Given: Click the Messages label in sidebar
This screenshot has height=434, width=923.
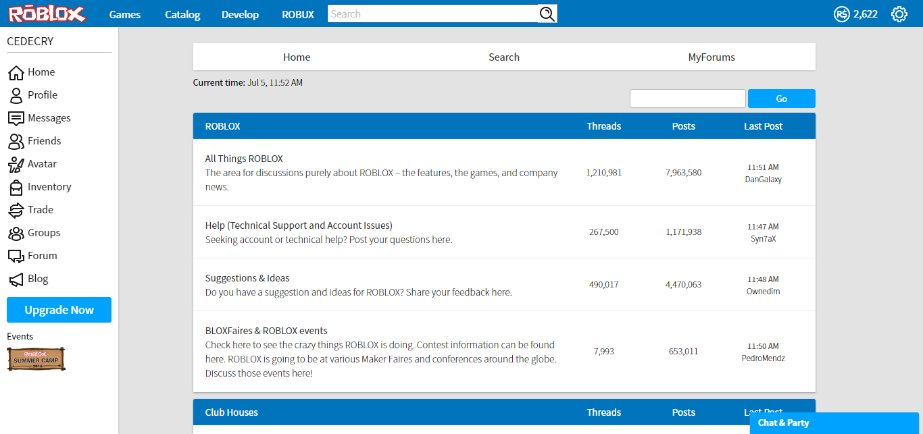Looking at the screenshot, I should coord(49,118).
